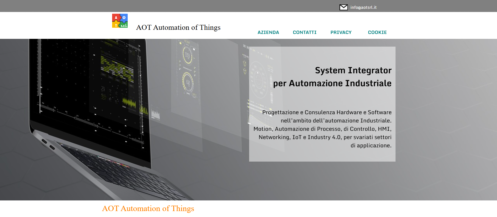This screenshot has height=217, width=497.
Task: Open the PRIVACY menu item
Action: (x=341, y=32)
